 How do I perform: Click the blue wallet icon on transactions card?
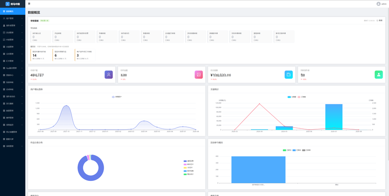288,74
